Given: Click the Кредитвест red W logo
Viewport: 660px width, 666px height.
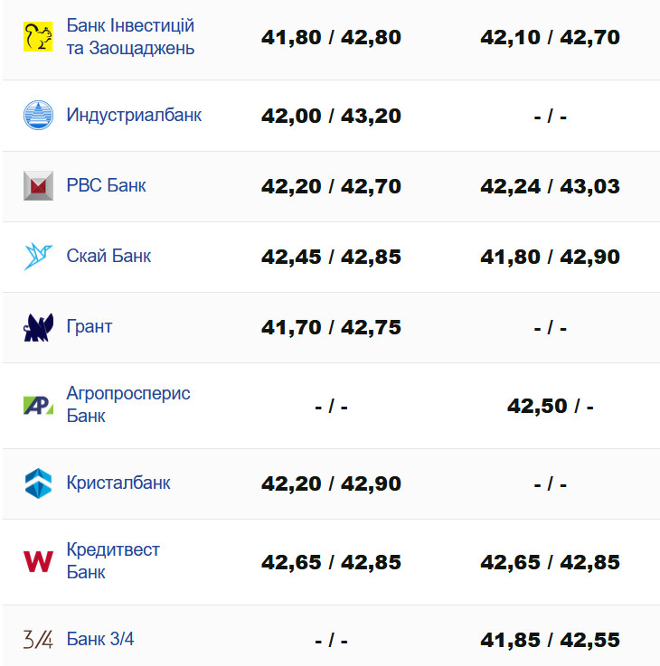Looking at the screenshot, I should (38, 561).
